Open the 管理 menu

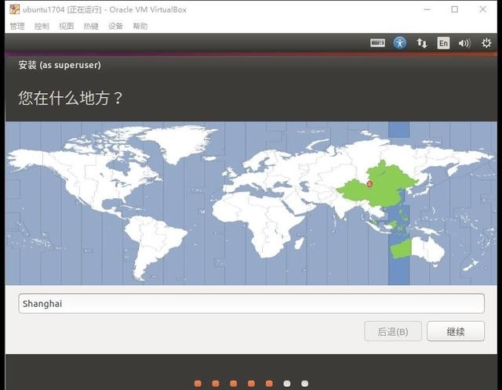click(17, 26)
